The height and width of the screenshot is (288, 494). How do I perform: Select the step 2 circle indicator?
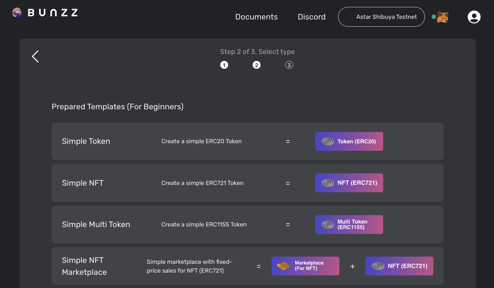[256, 65]
